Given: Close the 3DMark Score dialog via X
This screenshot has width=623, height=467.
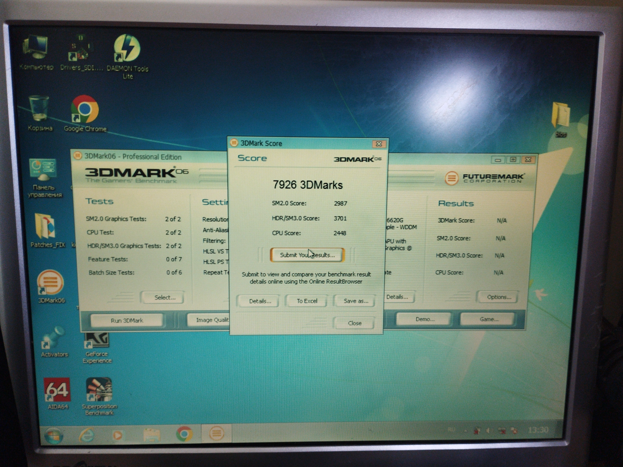Looking at the screenshot, I should (x=378, y=144).
